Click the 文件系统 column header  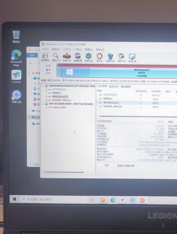point(156,91)
